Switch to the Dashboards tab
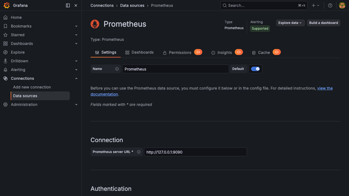The height and width of the screenshot is (196, 349). (x=139, y=52)
